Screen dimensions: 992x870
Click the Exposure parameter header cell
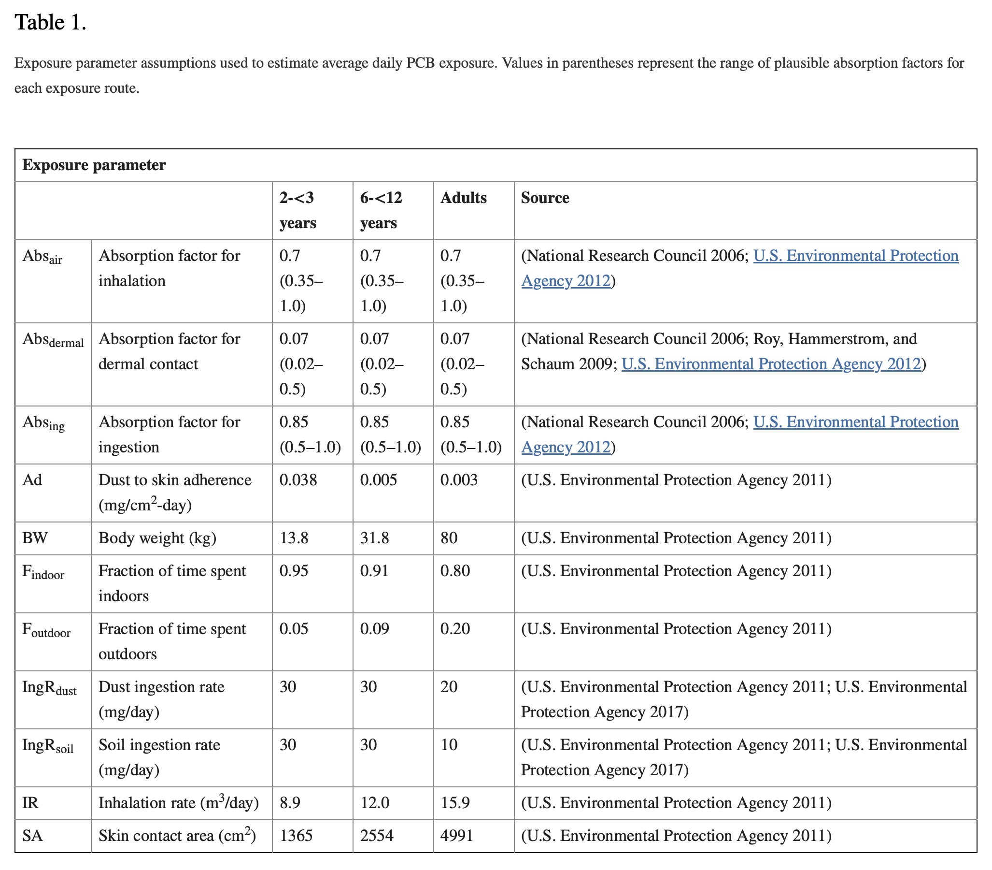pyautogui.click(x=94, y=165)
